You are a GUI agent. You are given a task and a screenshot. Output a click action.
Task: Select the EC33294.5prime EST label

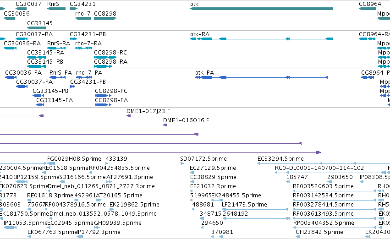(x=280, y=159)
